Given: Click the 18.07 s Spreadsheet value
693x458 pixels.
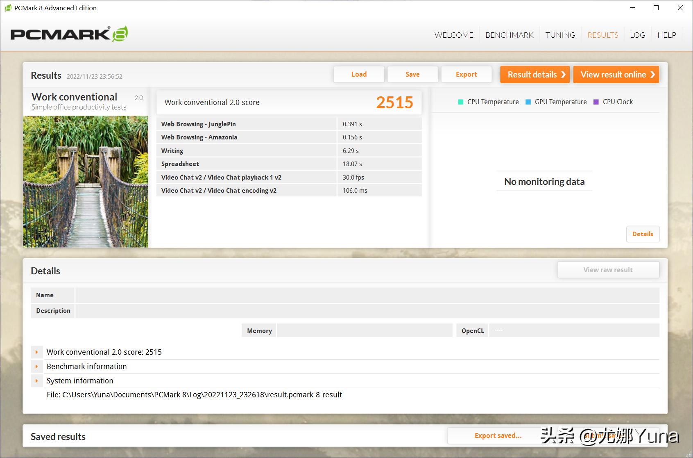Looking at the screenshot, I should [x=352, y=164].
